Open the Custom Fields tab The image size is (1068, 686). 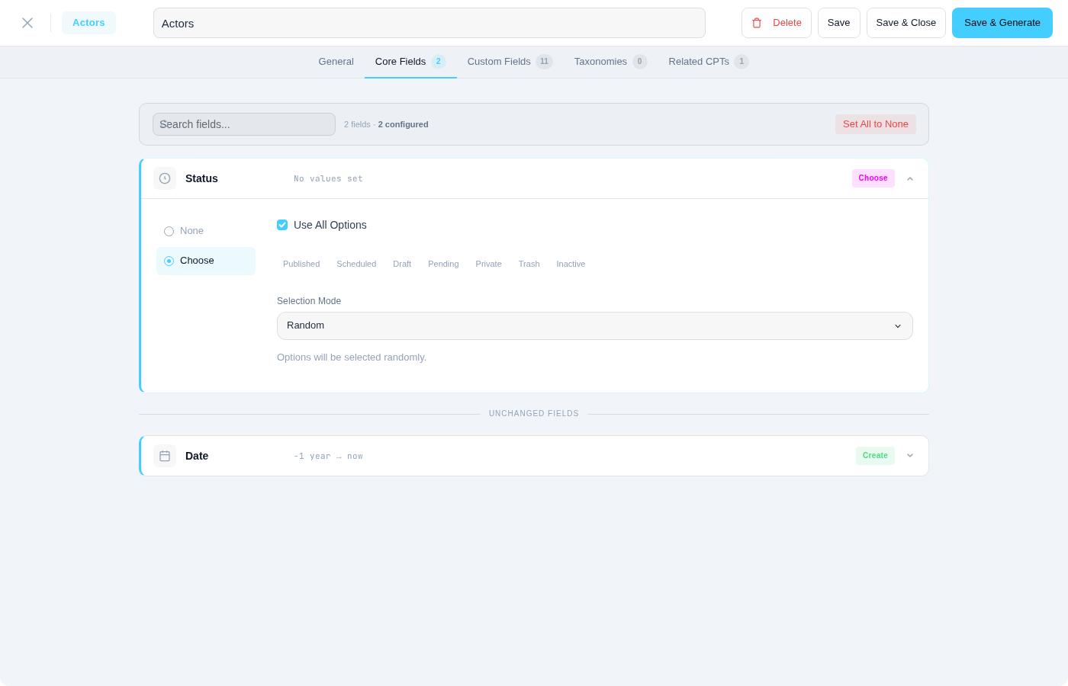click(499, 62)
